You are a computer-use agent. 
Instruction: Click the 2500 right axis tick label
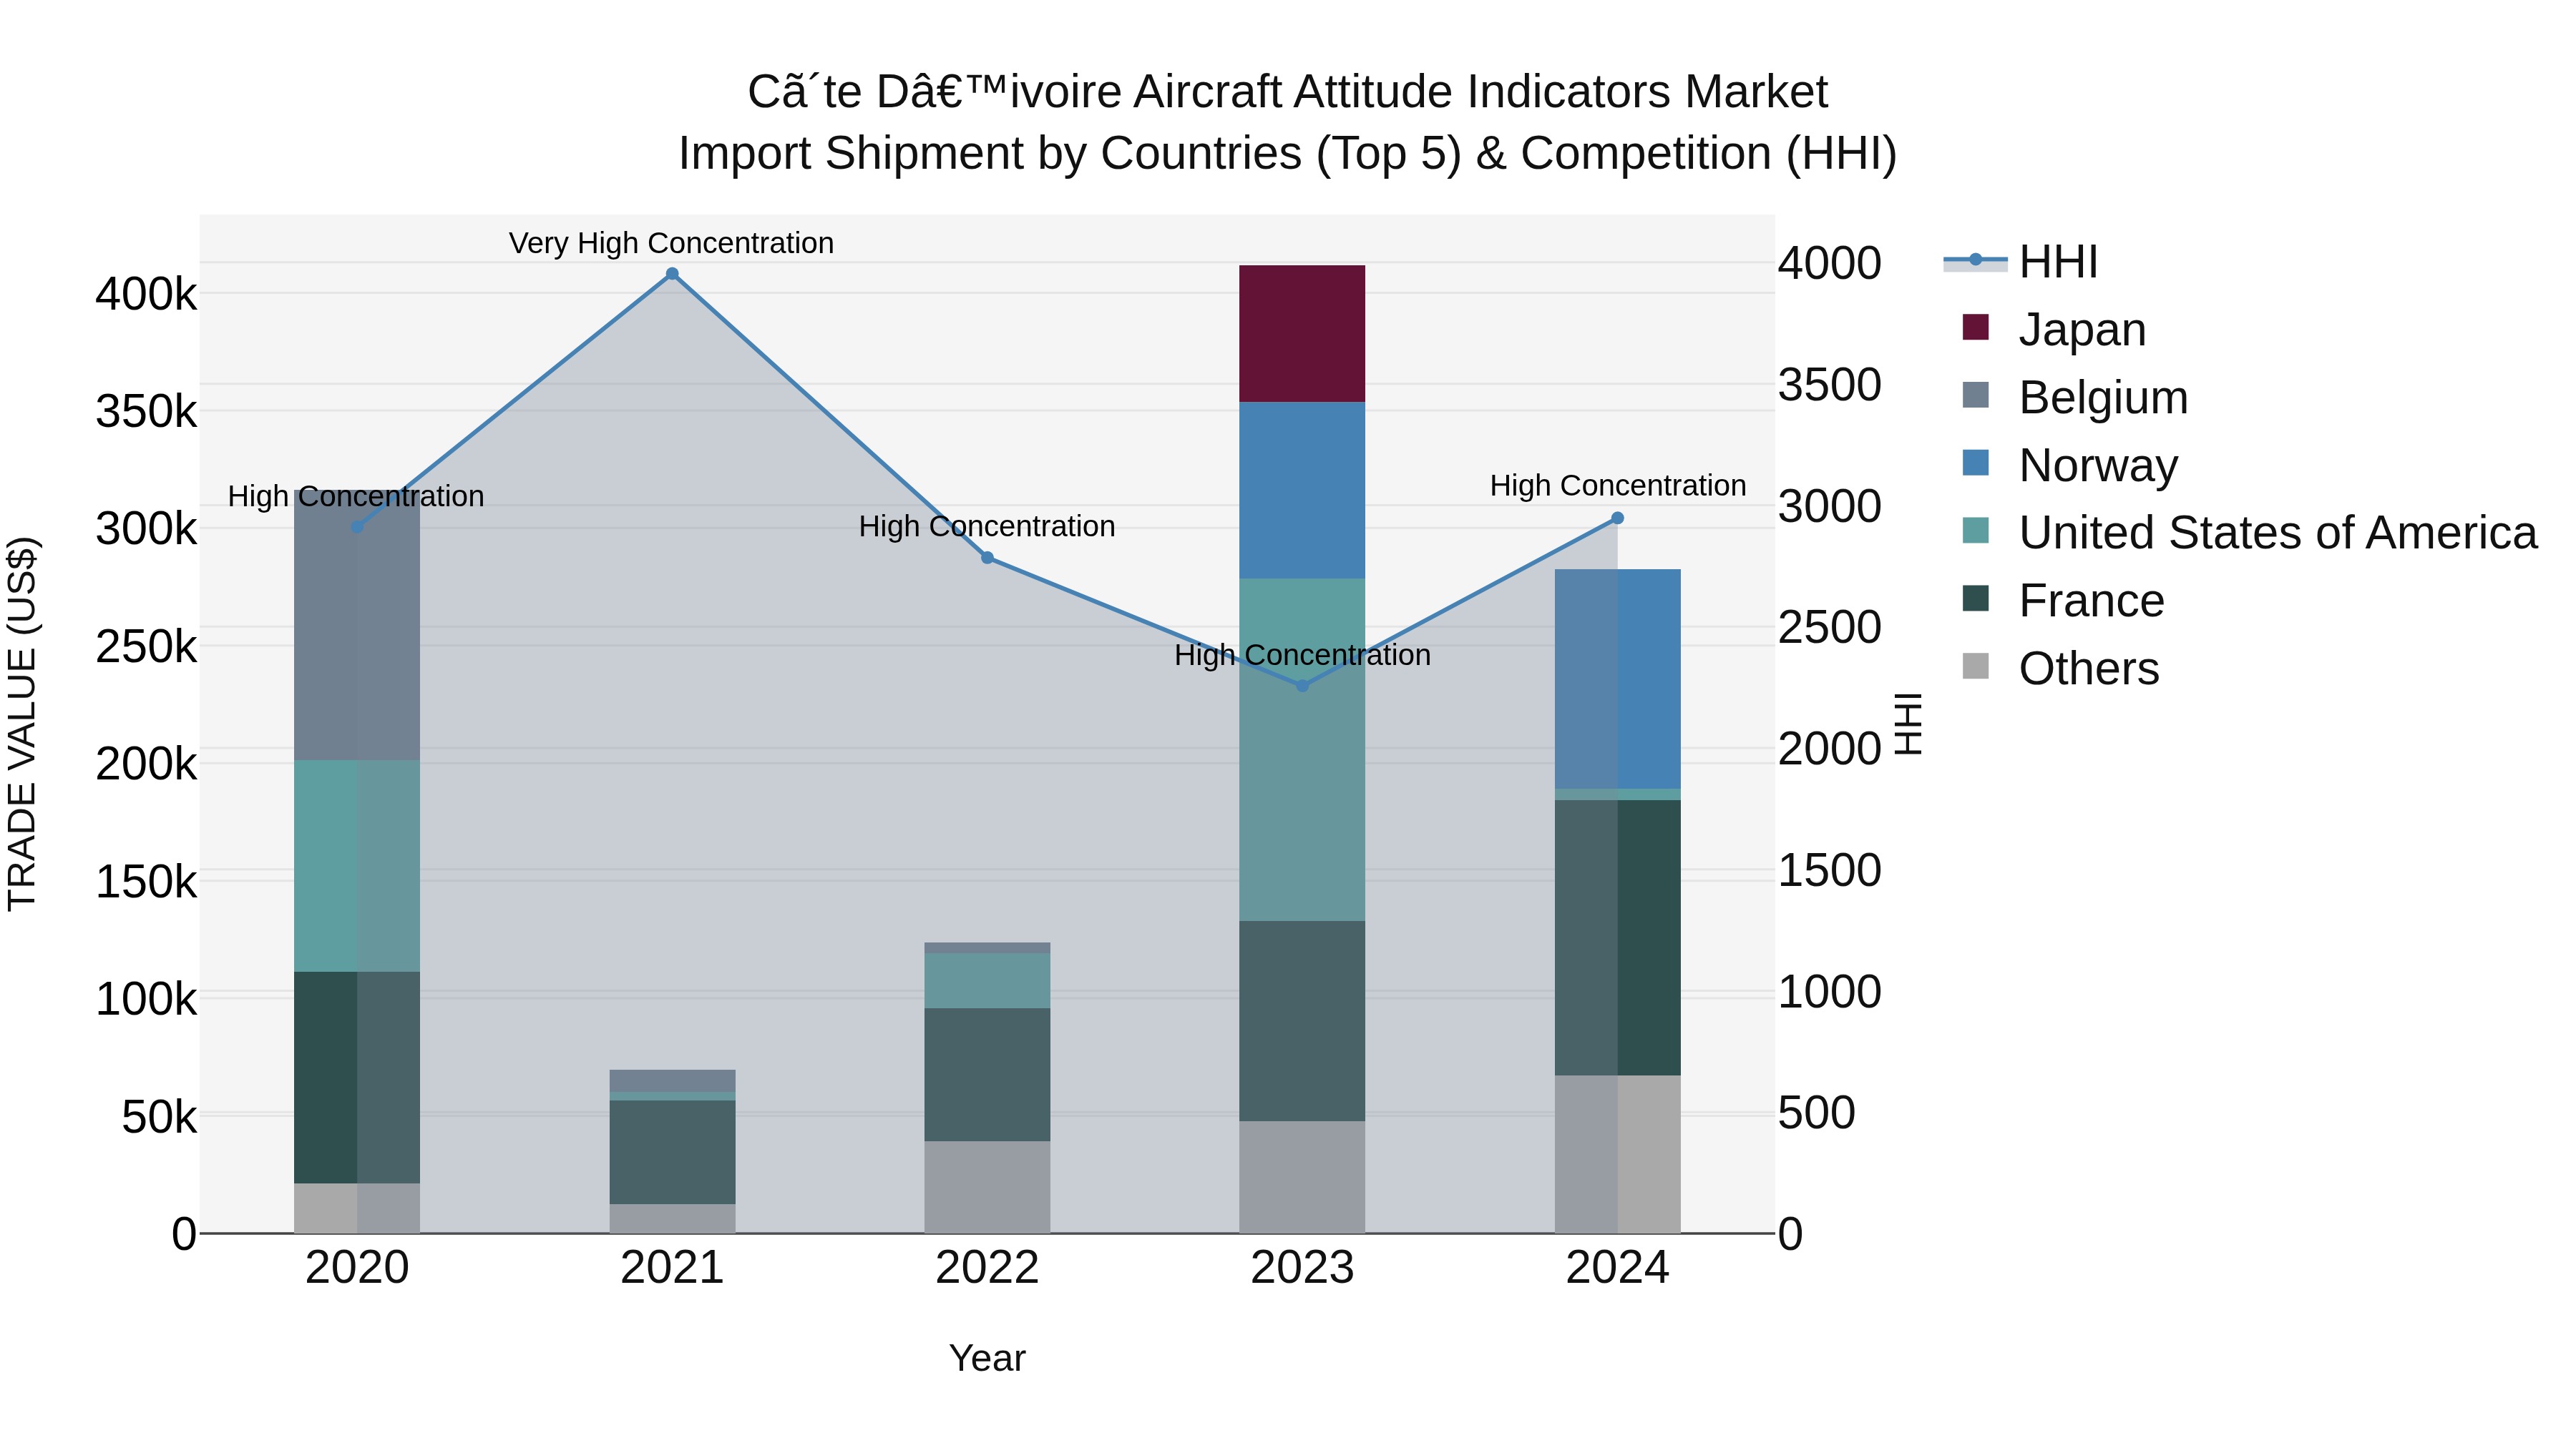(x=1830, y=628)
